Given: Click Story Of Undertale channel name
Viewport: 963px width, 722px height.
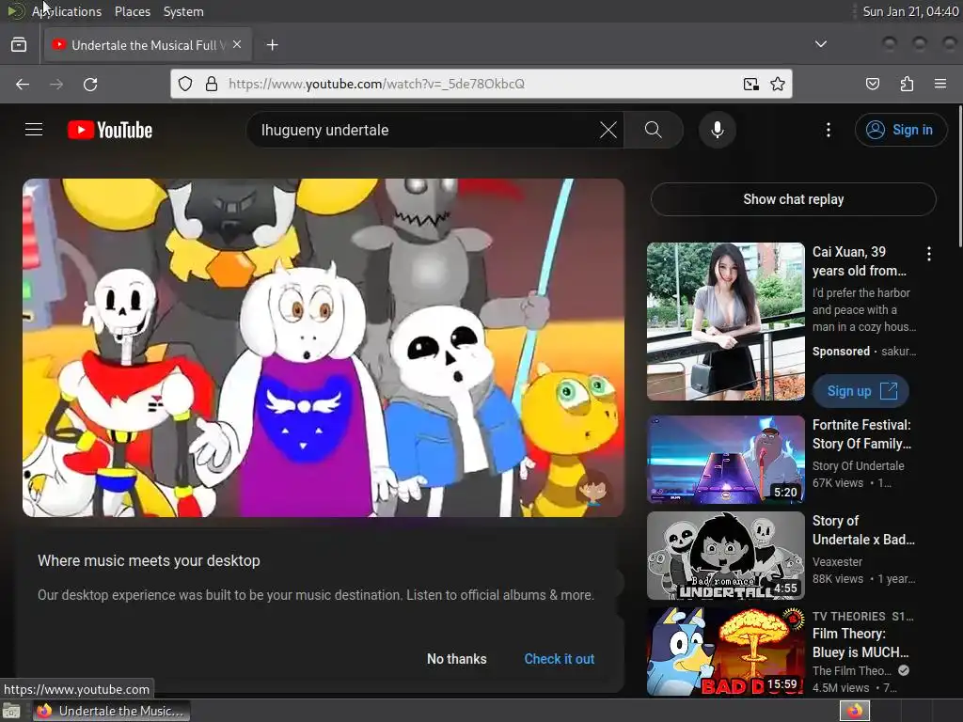Looking at the screenshot, I should (858, 466).
